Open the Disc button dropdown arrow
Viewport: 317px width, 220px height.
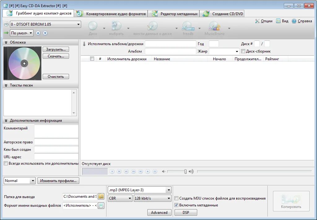[x=104, y=28]
